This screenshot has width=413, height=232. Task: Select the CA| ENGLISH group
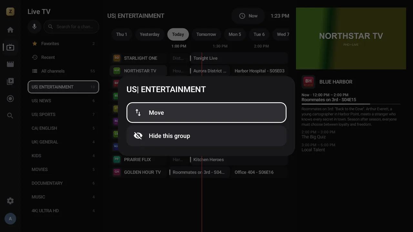63,128
